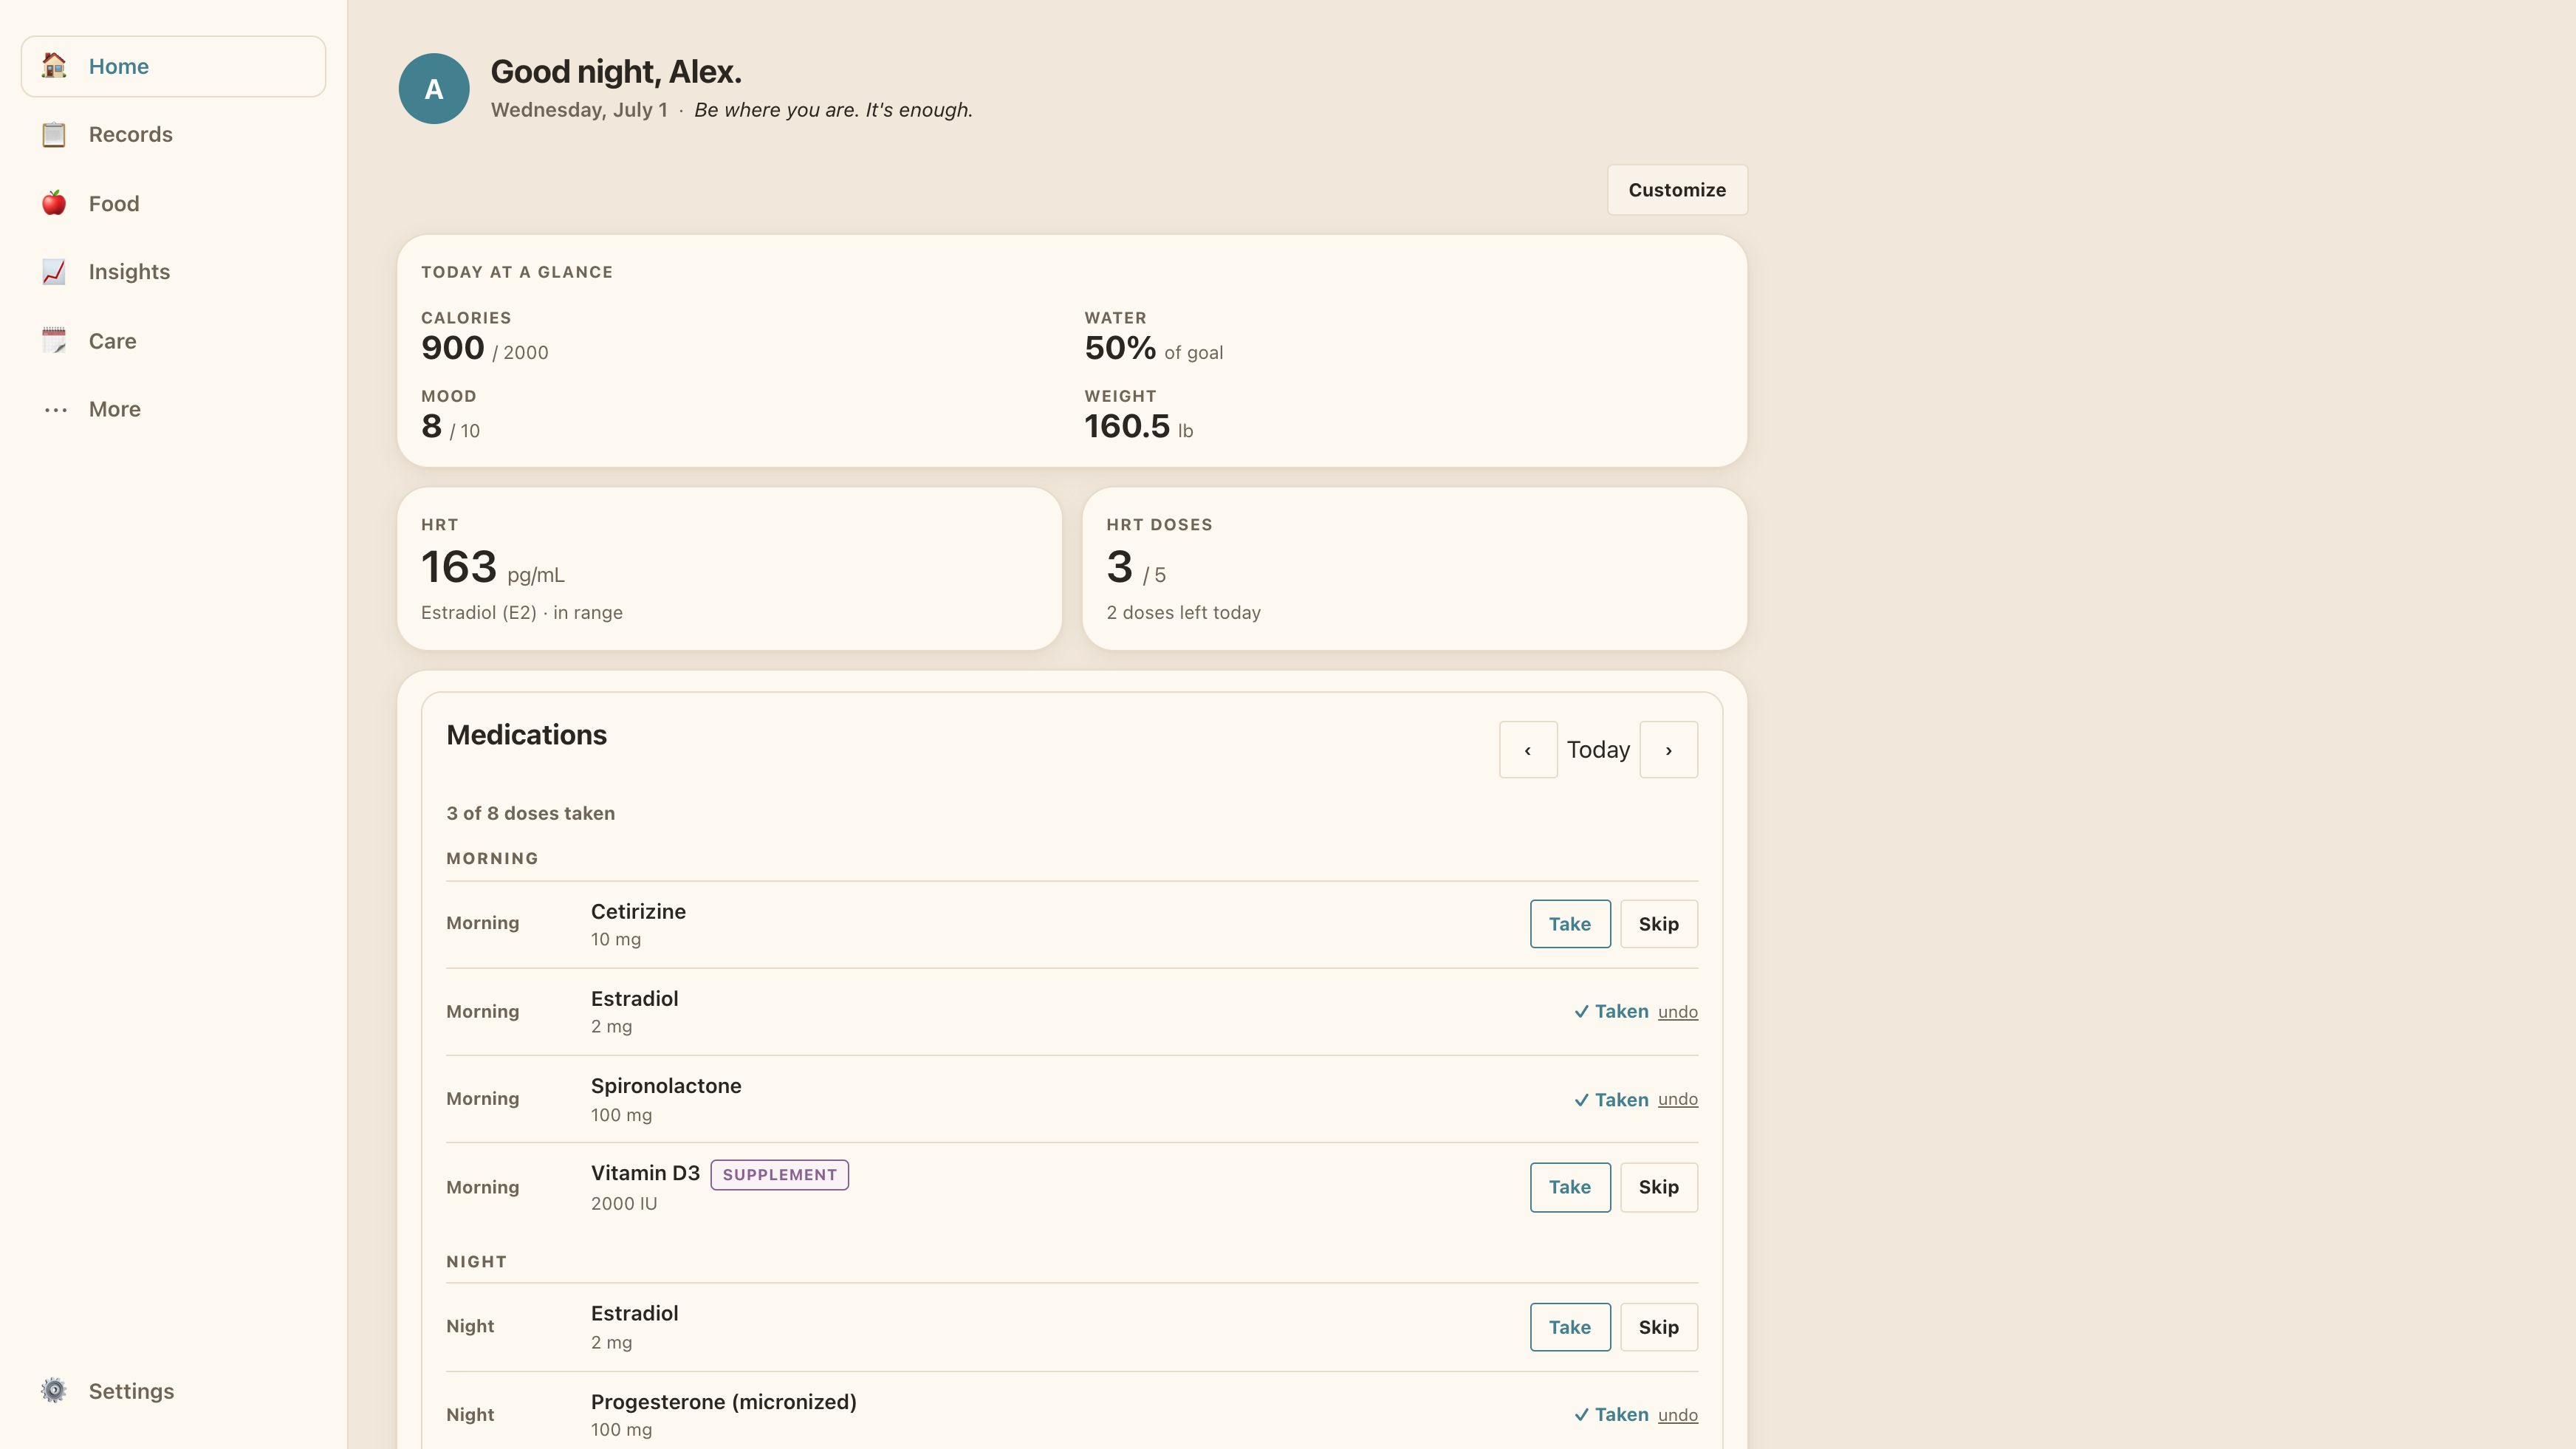Click the "Be where you are" quote

833,110
